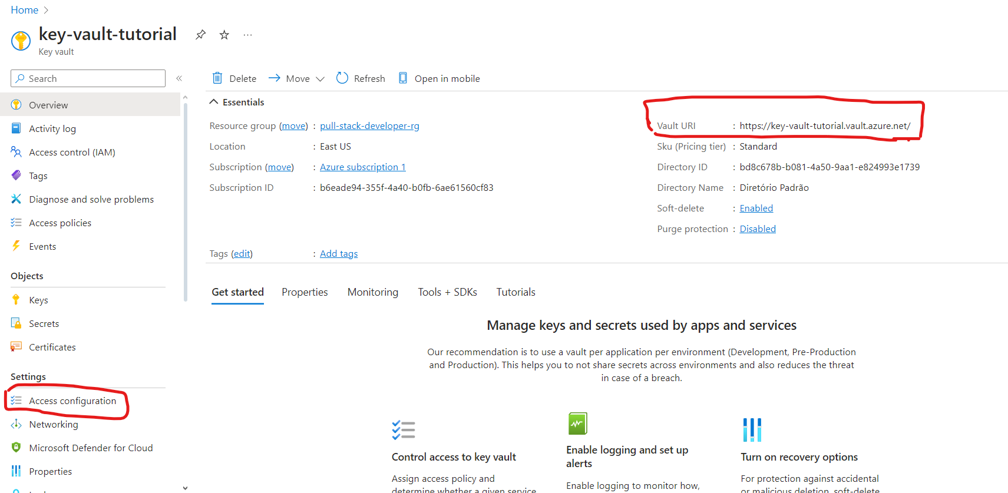Click the Open in mobile phone icon
The height and width of the screenshot is (493, 1008).
[x=403, y=78]
